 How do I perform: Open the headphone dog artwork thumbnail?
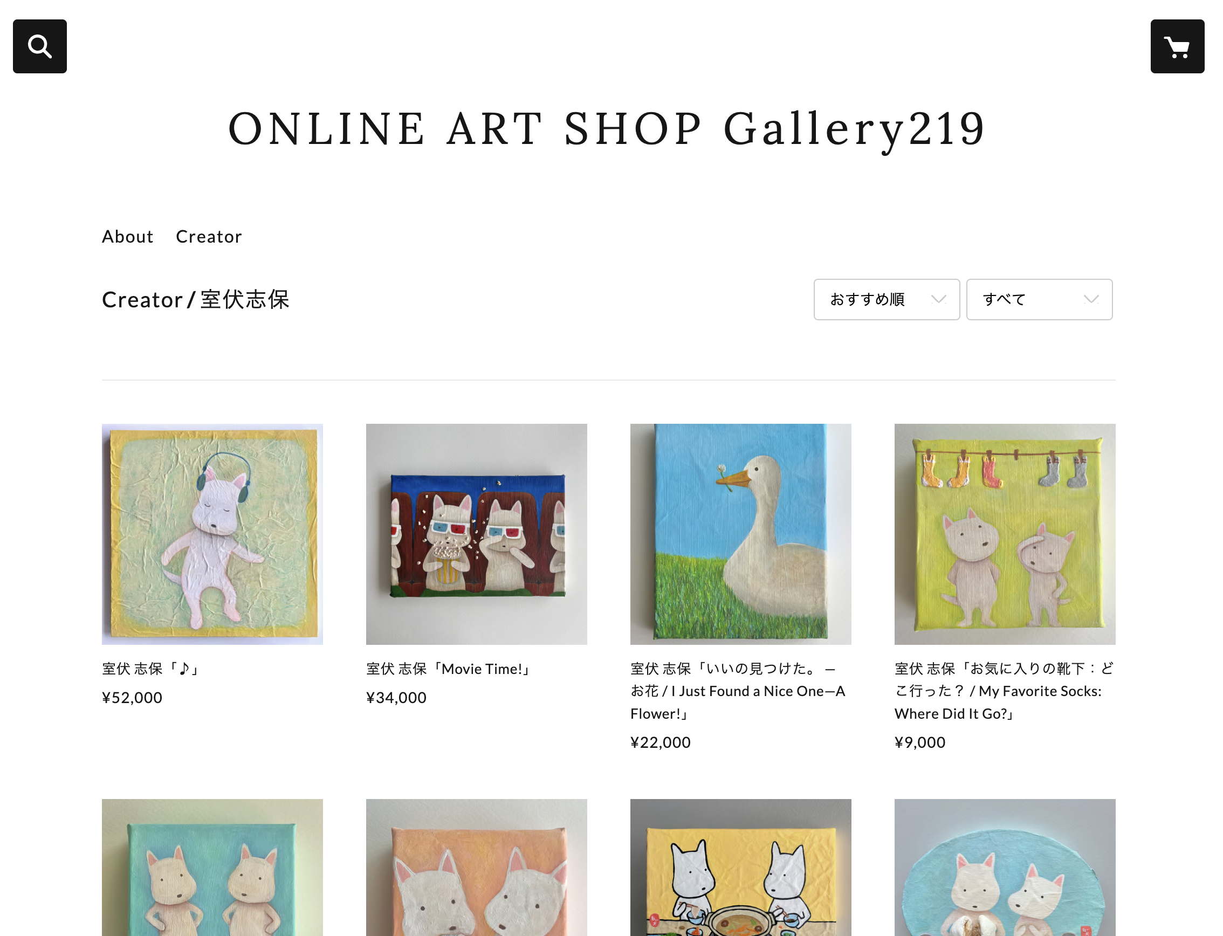[212, 534]
